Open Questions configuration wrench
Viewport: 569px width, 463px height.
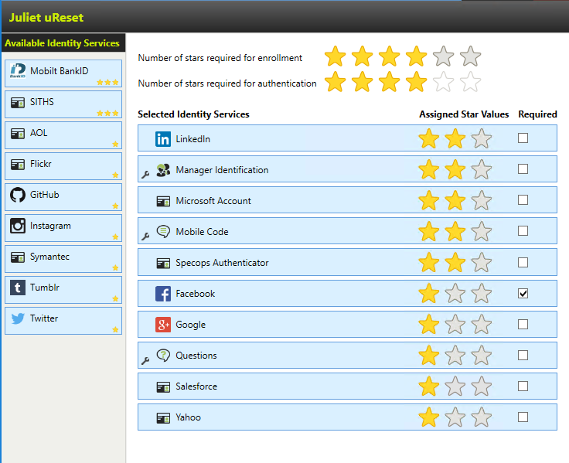click(x=145, y=360)
